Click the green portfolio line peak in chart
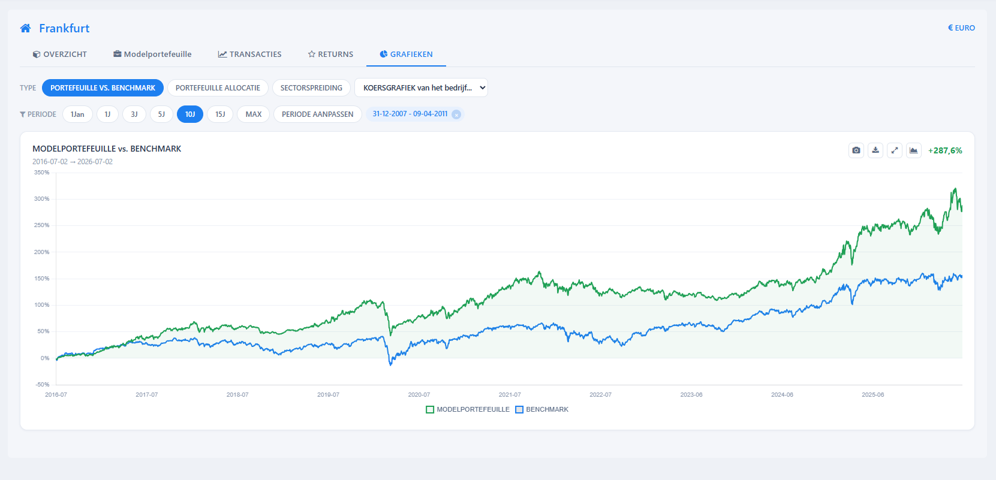The height and width of the screenshot is (480, 996). tap(955, 189)
